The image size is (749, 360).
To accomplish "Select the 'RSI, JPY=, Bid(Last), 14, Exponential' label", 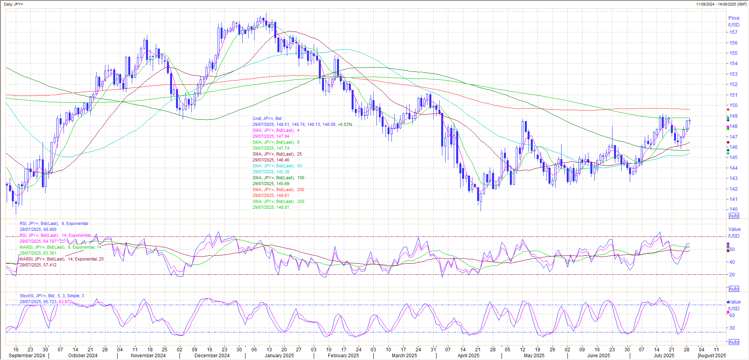I will click(x=55, y=235).
